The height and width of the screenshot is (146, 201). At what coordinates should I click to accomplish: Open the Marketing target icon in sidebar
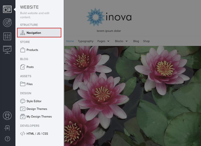[7, 23]
